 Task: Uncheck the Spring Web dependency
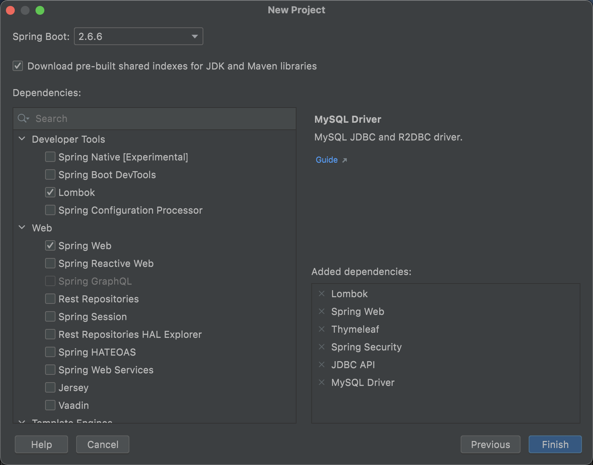[50, 245]
